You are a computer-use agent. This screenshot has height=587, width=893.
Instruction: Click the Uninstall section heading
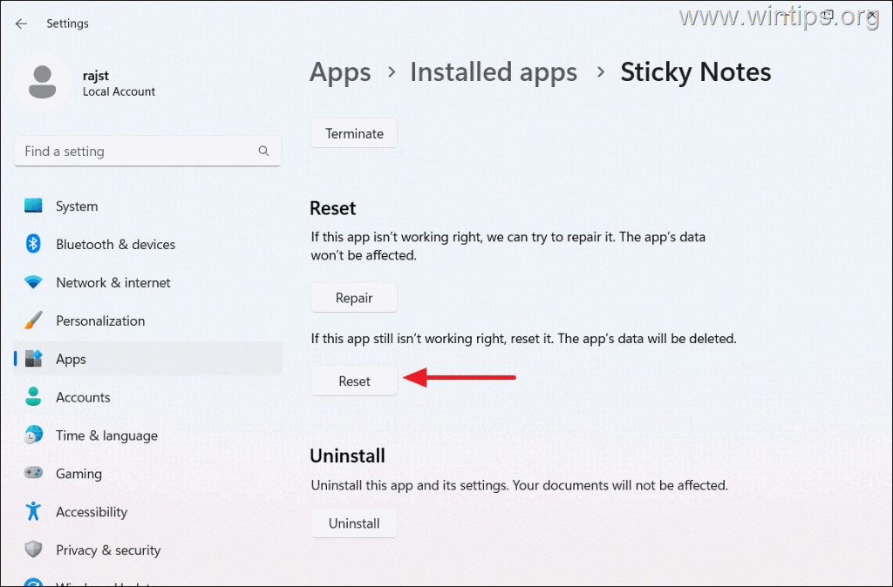pos(347,455)
